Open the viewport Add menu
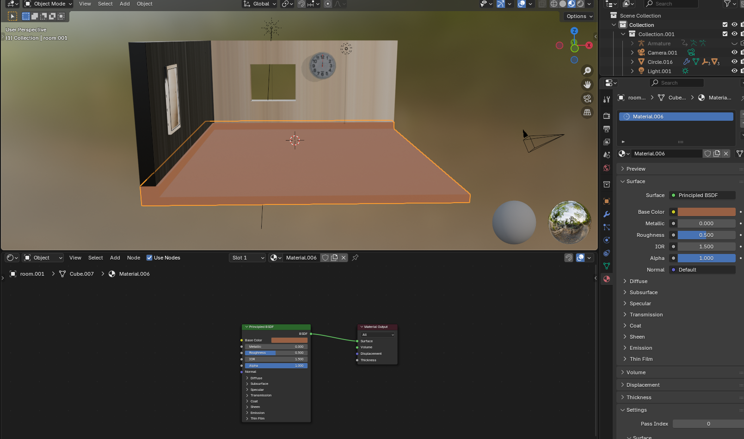This screenshot has height=439, width=744. [x=125, y=4]
